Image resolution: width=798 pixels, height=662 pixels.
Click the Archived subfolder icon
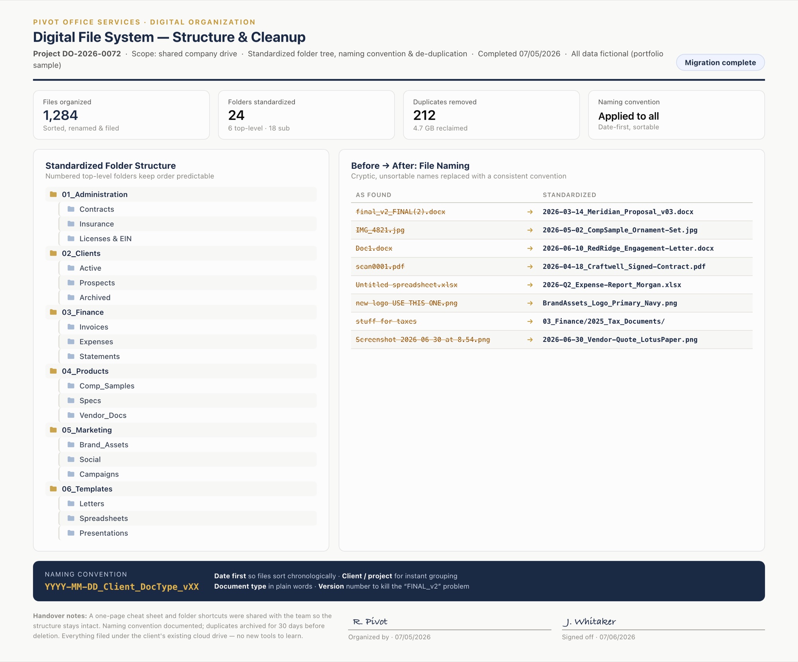pyautogui.click(x=71, y=297)
